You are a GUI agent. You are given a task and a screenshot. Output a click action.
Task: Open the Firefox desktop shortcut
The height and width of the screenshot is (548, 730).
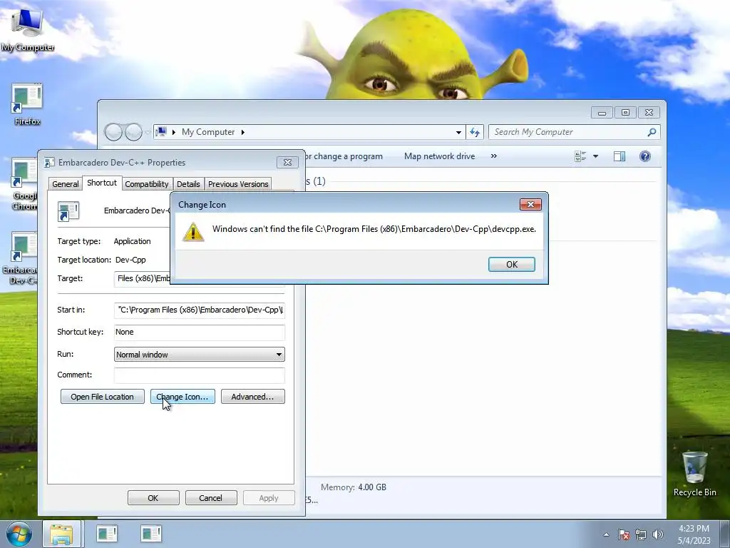tap(27, 105)
